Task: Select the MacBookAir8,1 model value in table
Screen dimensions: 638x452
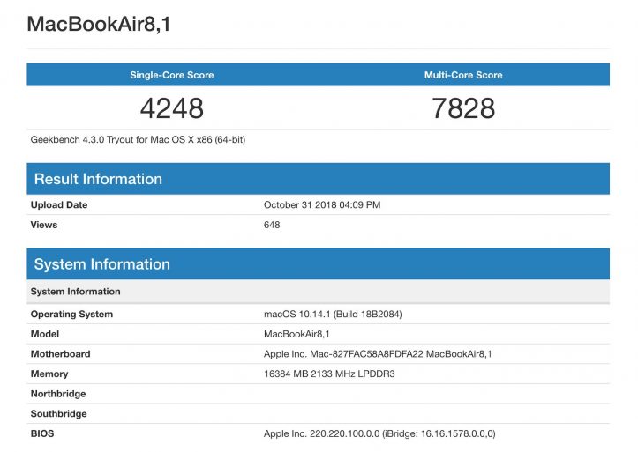Action: coord(296,334)
